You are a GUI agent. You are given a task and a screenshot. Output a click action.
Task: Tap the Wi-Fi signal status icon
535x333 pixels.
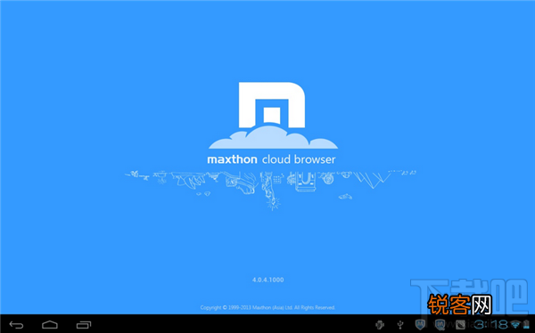point(515,324)
